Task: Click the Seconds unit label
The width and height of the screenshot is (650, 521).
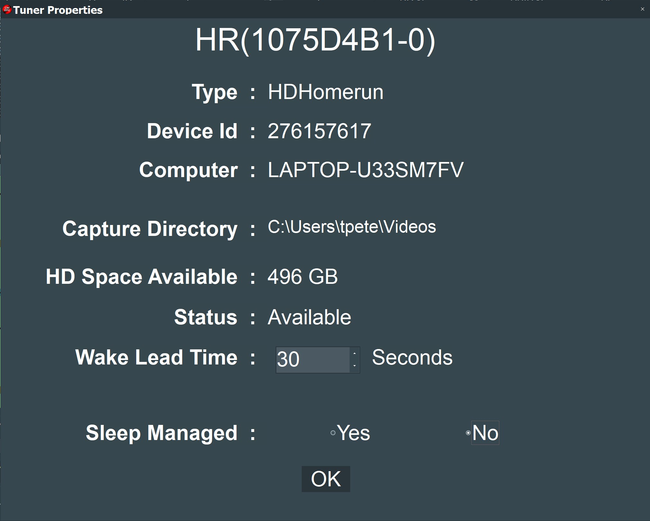Action: [x=412, y=357]
